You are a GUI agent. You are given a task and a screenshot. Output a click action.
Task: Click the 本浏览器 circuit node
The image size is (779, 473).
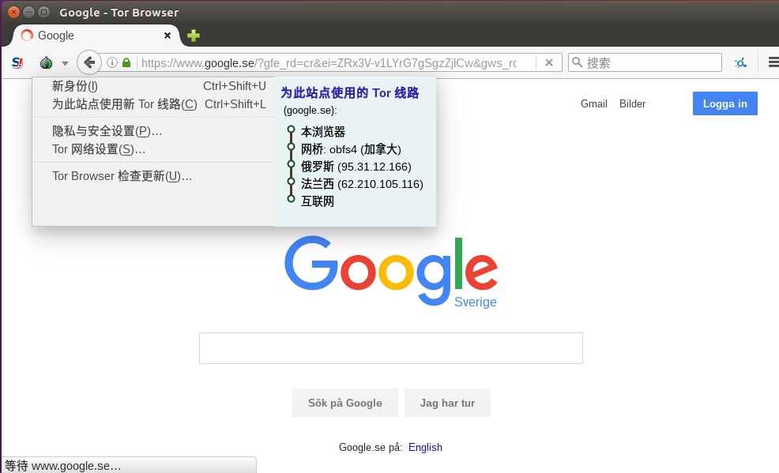tap(323, 132)
